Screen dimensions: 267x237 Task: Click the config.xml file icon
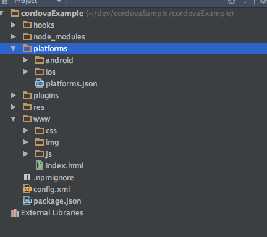[27, 189]
